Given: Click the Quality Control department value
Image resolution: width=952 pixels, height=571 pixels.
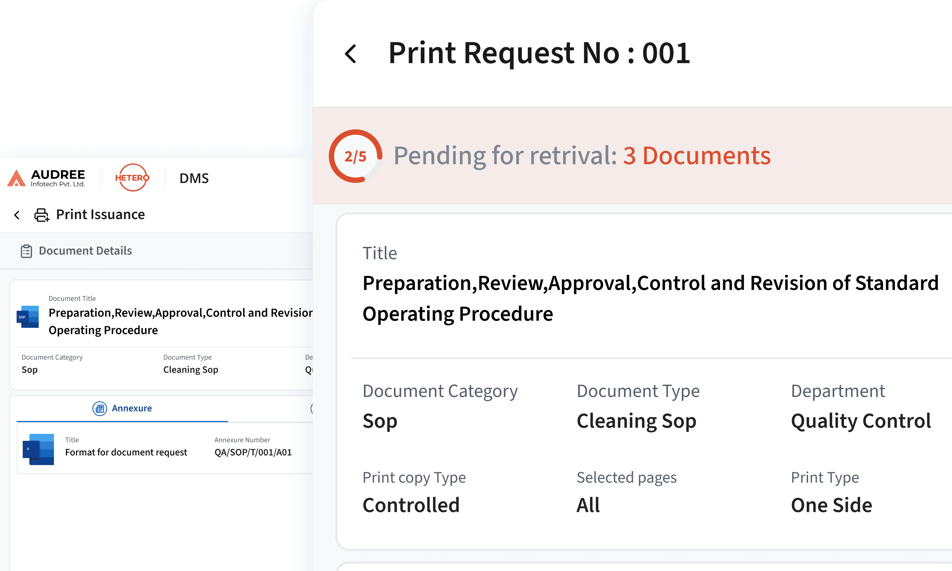Looking at the screenshot, I should click(x=861, y=420).
